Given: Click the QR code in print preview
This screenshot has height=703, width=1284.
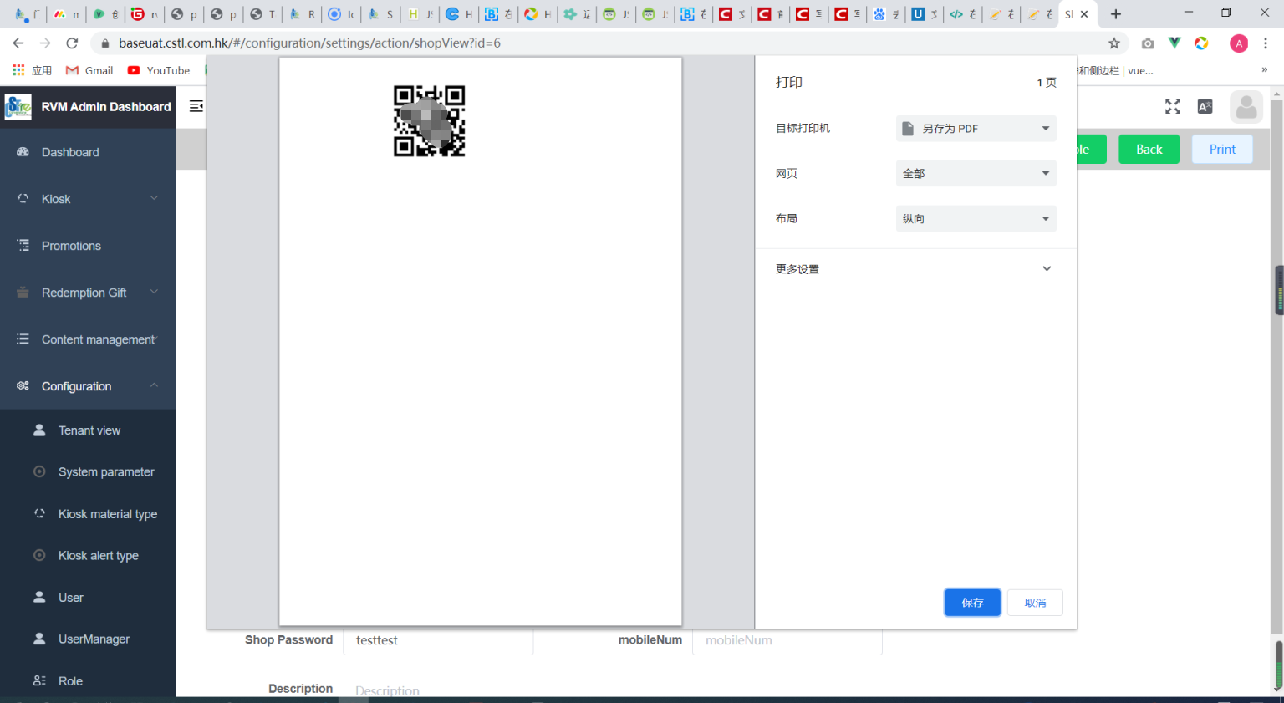Looking at the screenshot, I should tap(429, 121).
